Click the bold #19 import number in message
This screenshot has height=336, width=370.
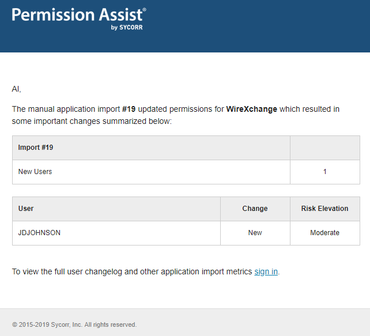coord(129,110)
